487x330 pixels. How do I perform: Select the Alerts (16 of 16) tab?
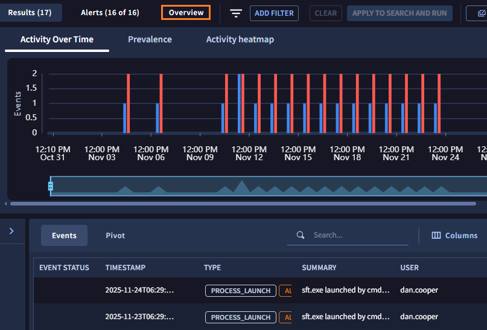110,13
